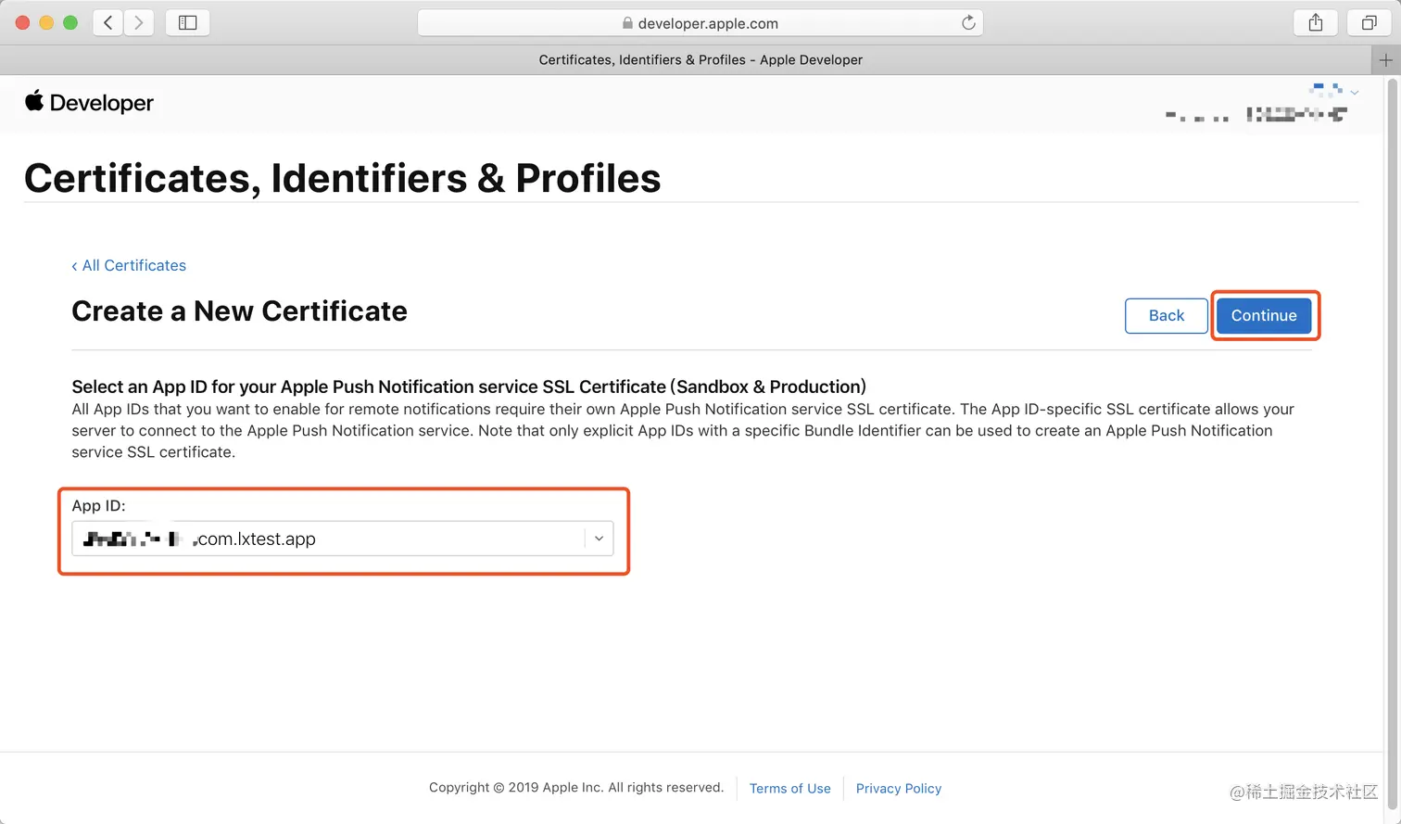The height and width of the screenshot is (824, 1401).
Task: Toggle the Safari sidebar button
Action: click(x=187, y=23)
